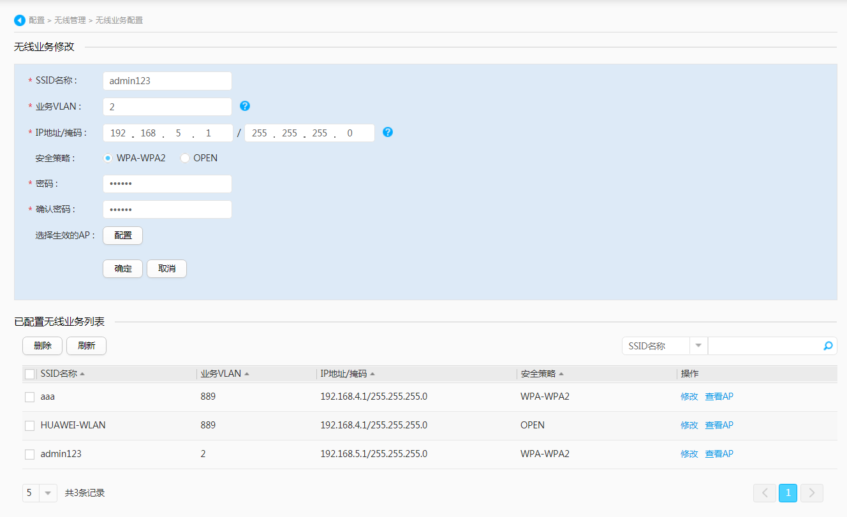Go to previous page arrow
Screen dimensions: 847x517
click(x=764, y=493)
